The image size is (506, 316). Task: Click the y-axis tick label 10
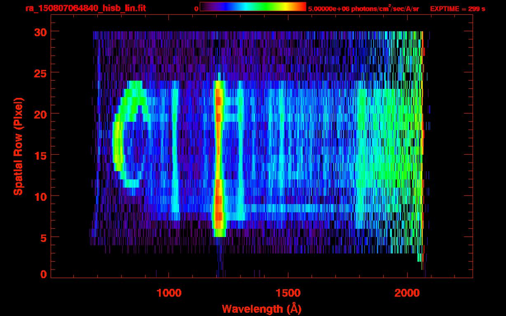(x=41, y=196)
